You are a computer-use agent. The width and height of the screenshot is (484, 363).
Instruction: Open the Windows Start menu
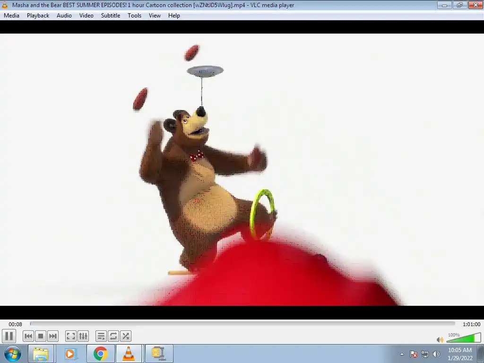(x=13, y=354)
